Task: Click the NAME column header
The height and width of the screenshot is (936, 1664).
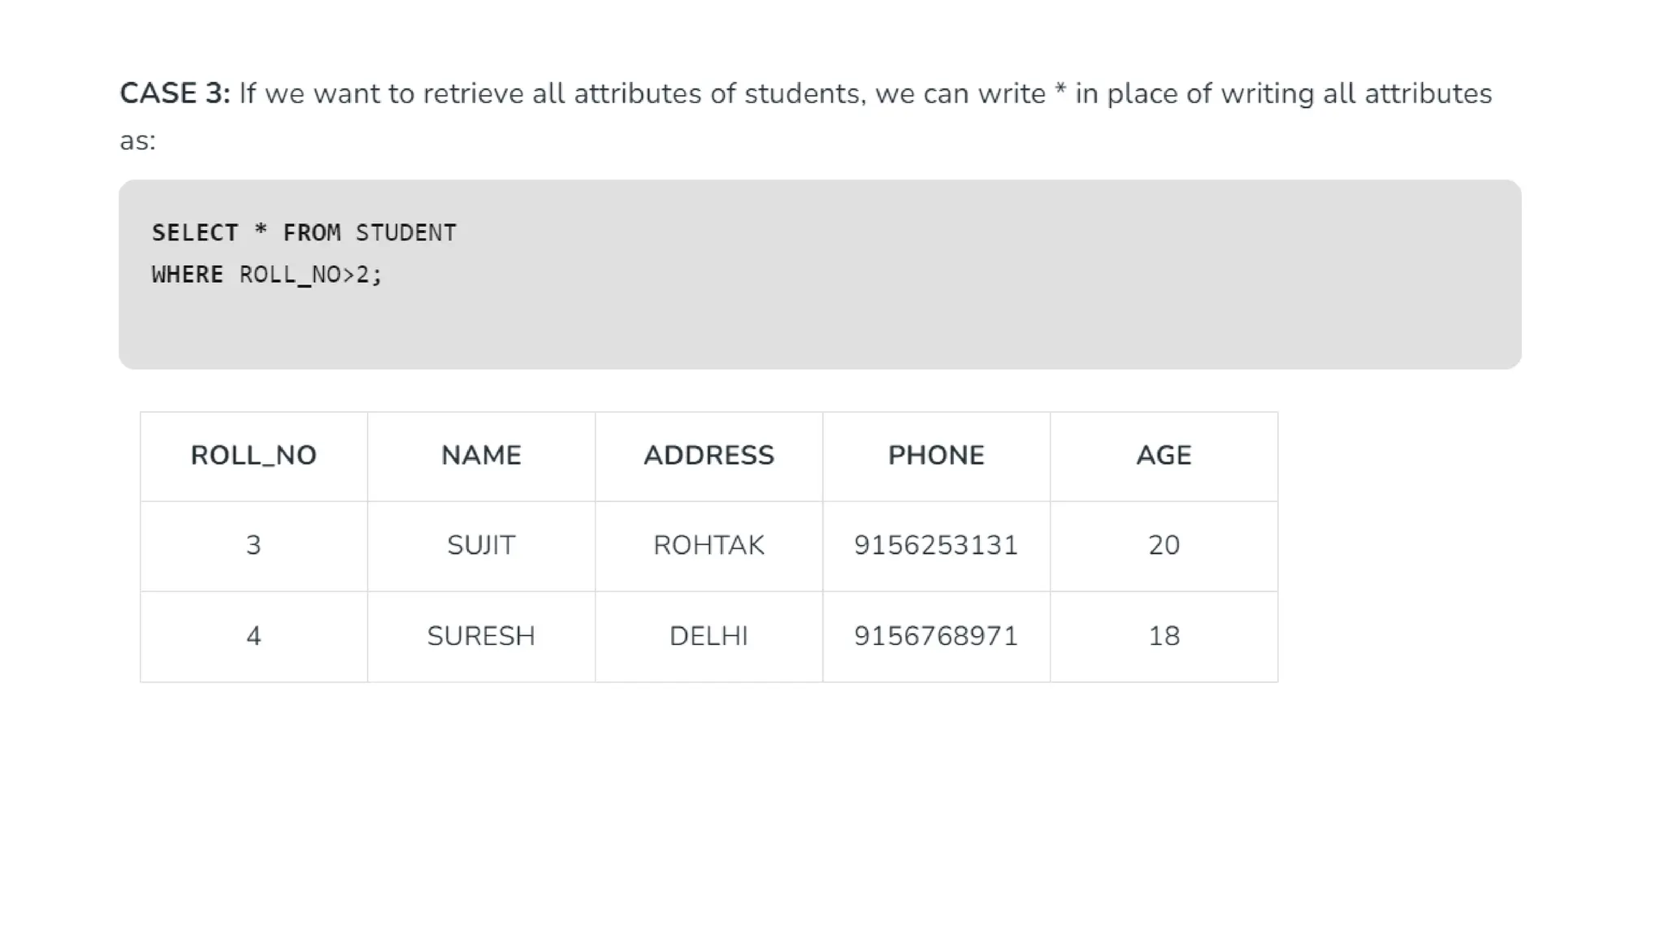Action: coord(481,456)
